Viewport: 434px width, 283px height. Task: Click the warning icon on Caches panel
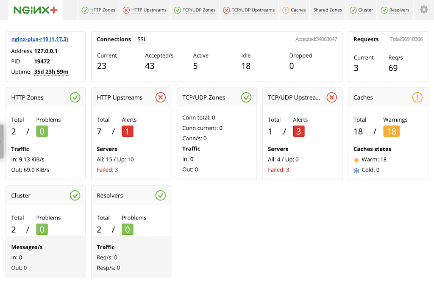coord(417,97)
